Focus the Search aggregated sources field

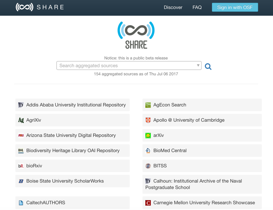pyautogui.click(x=129, y=66)
